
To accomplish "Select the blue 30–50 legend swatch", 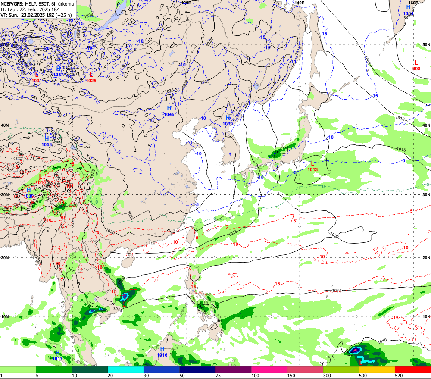I will [x=161, y=370].
